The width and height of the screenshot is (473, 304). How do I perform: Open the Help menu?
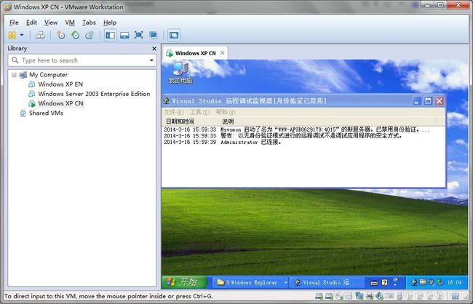click(x=110, y=23)
